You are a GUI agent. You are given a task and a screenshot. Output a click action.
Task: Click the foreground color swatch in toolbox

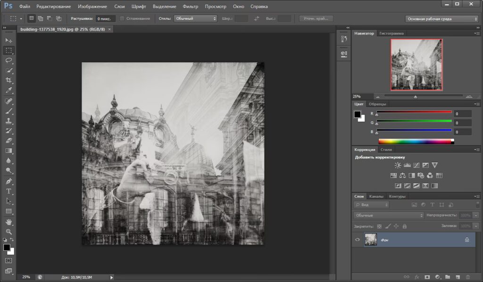pos(7,248)
